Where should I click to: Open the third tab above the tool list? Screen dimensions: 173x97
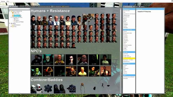pyautogui.click(x=142, y=6)
